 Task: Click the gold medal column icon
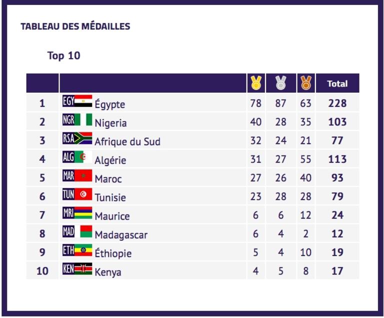[256, 83]
